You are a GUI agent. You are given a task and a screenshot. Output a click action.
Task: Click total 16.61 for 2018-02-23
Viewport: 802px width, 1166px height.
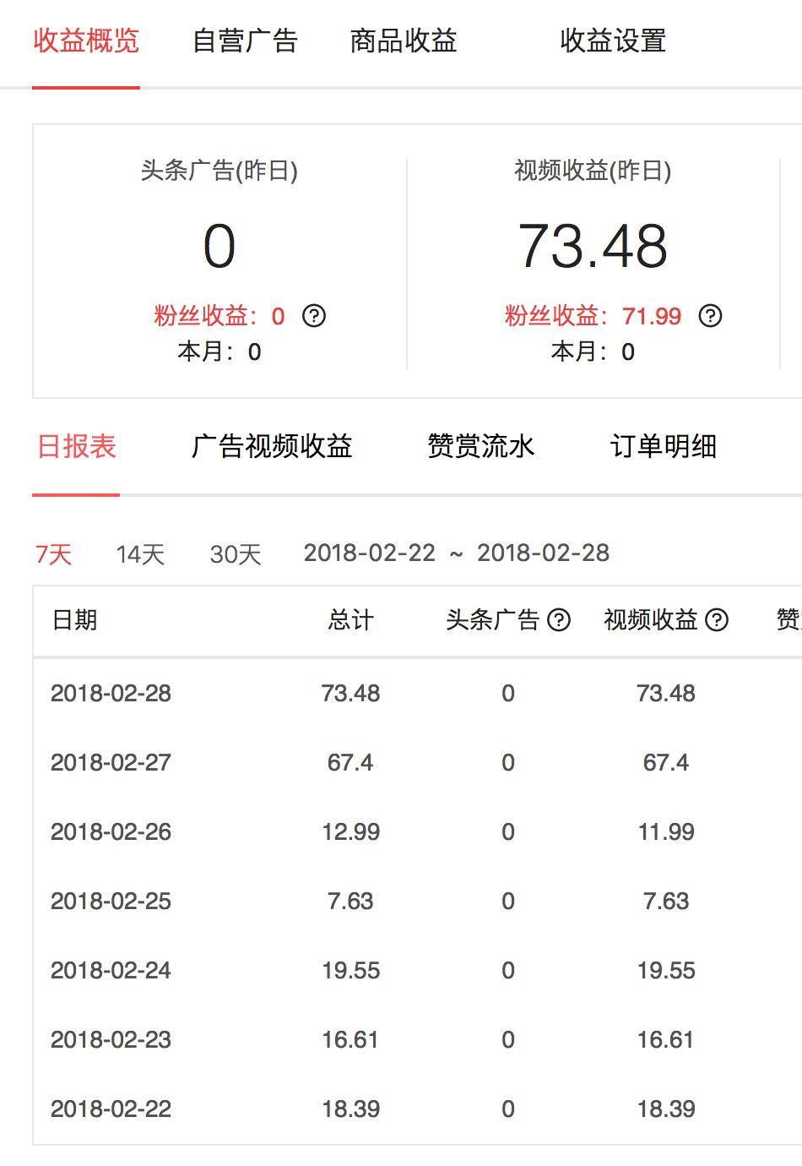pos(350,1040)
